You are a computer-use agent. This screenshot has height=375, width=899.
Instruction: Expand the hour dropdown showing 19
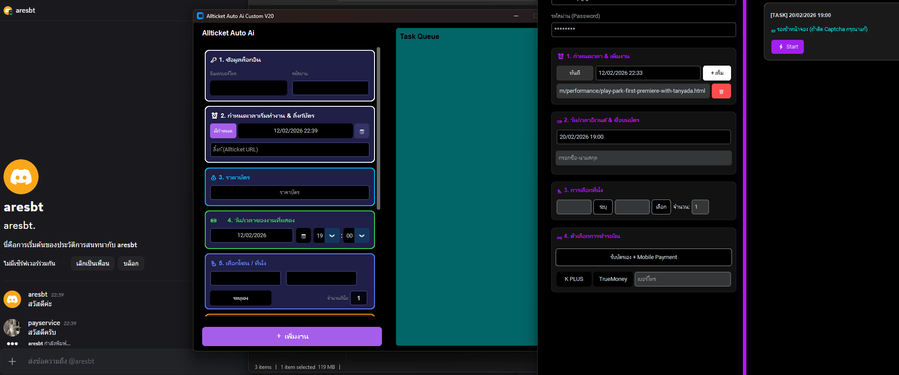coord(332,236)
